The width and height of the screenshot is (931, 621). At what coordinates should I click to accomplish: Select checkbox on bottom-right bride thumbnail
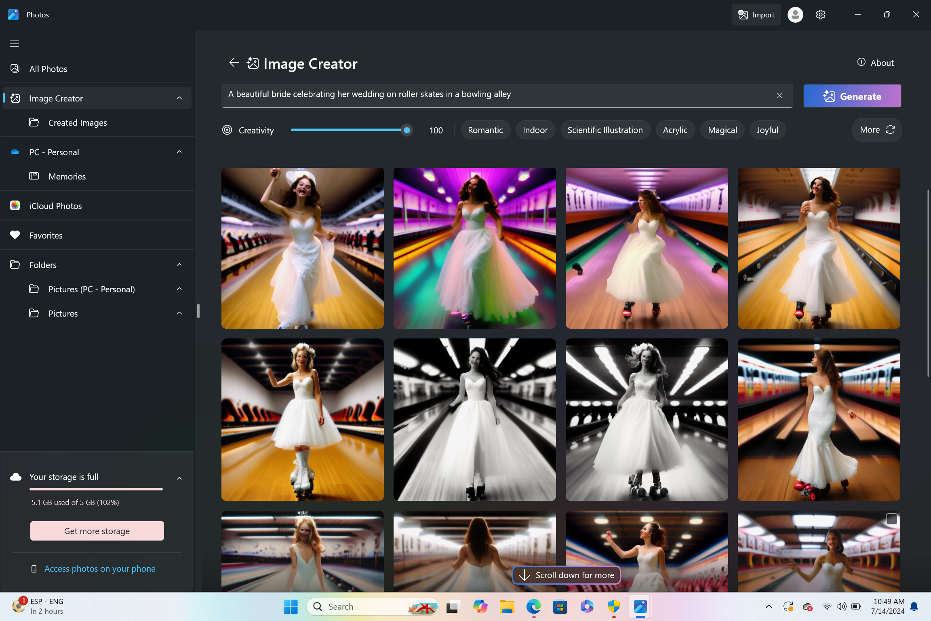tap(891, 519)
